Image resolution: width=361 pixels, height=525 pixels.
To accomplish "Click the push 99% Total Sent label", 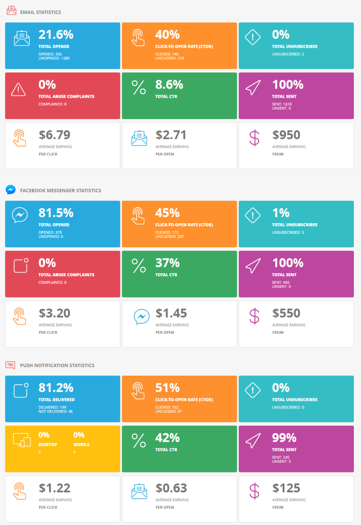I will (284, 449).
